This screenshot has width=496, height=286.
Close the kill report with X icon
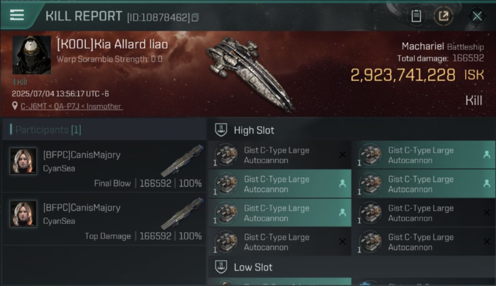click(477, 16)
